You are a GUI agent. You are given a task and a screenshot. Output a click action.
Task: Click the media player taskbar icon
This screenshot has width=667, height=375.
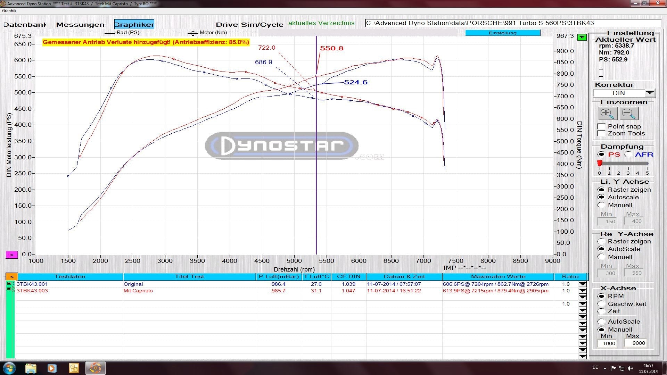coord(52,368)
